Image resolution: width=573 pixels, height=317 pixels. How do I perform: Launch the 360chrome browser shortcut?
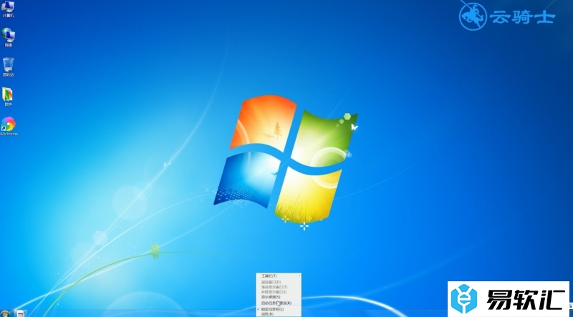click(x=9, y=127)
